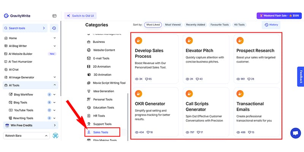
Task: Click the avatar icon beside Rakesh Bara
Action: (55, 136)
